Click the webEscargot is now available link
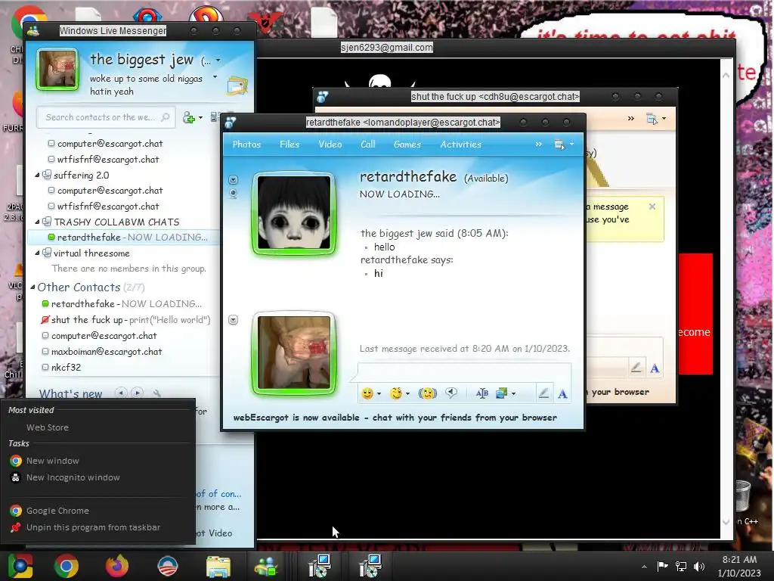Screen dimensions: 774x581 pos(395,418)
